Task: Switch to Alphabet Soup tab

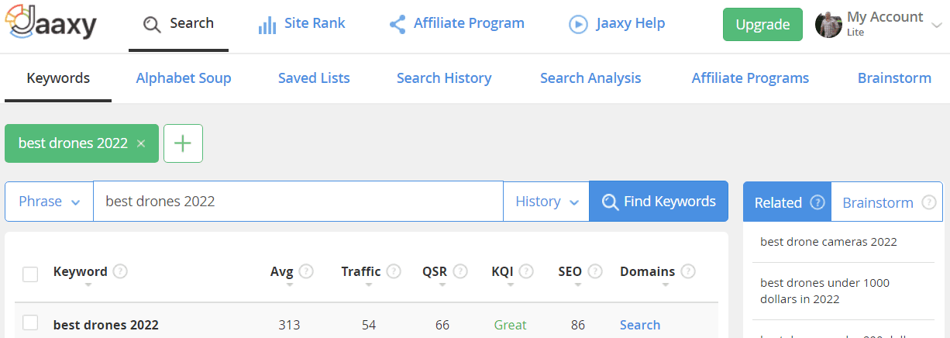Action: [x=184, y=78]
